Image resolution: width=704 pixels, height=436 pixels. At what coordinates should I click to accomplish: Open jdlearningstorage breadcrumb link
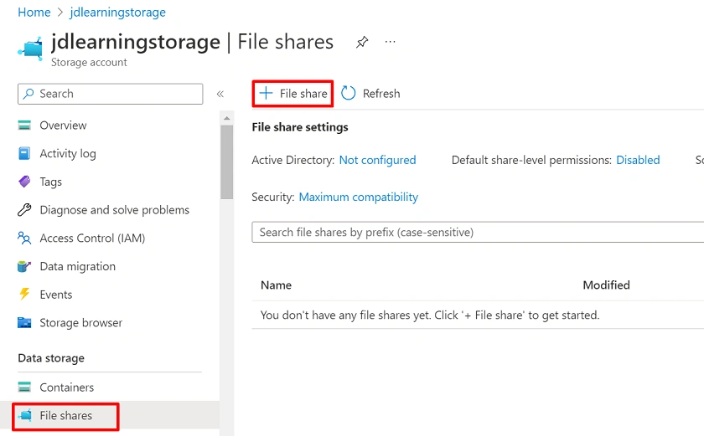pos(117,13)
